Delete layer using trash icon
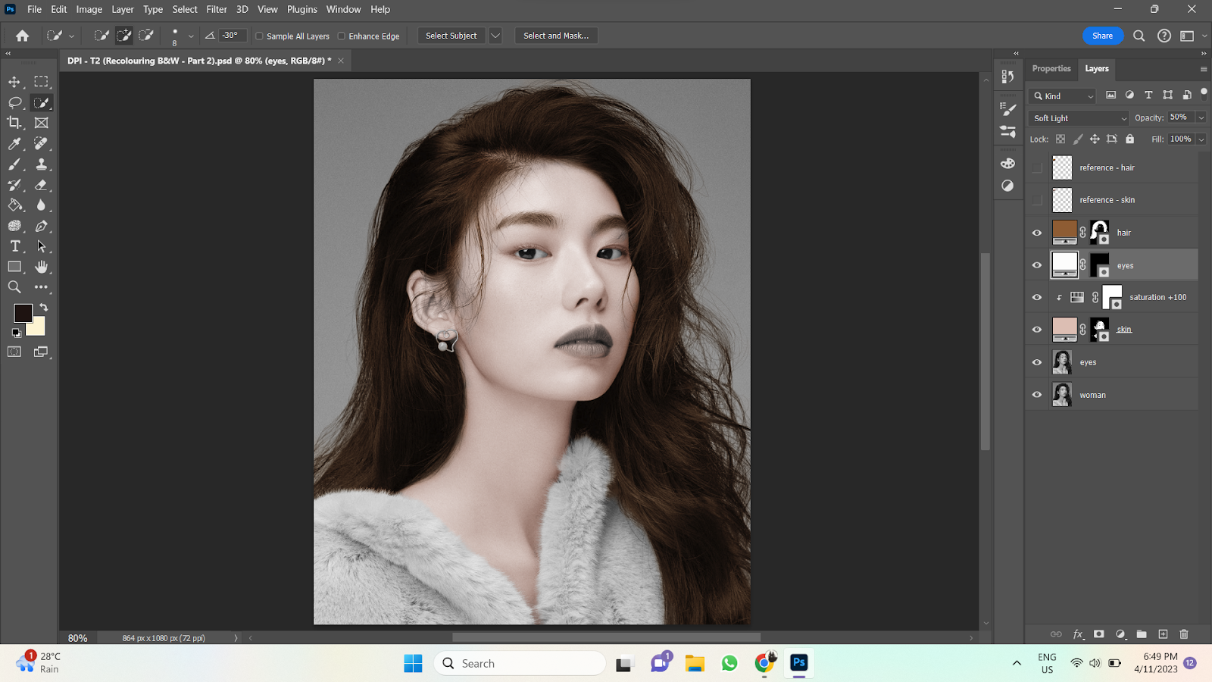 click(x=1184, y=634)
